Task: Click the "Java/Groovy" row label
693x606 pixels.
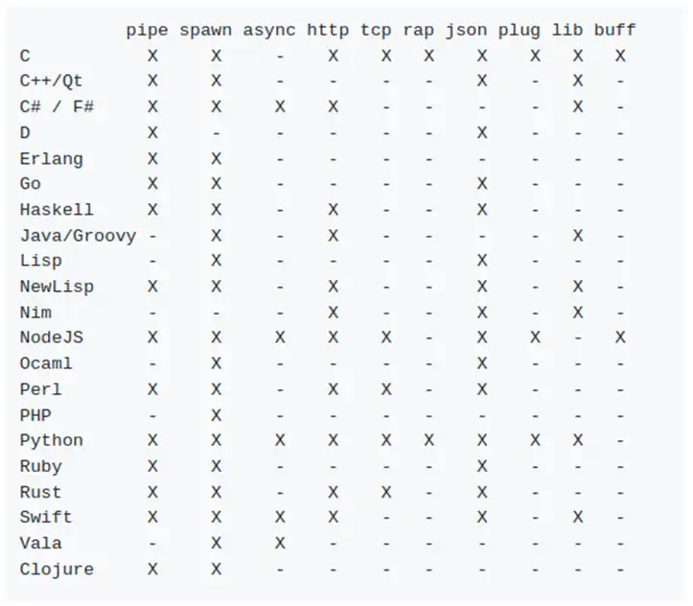Action: (x=78, y=236)
